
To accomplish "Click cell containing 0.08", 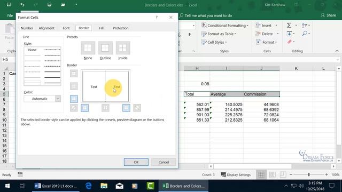I will tap(197, 84).
